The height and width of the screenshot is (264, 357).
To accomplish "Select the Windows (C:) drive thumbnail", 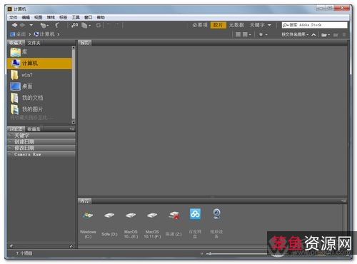I will point(88,223).
